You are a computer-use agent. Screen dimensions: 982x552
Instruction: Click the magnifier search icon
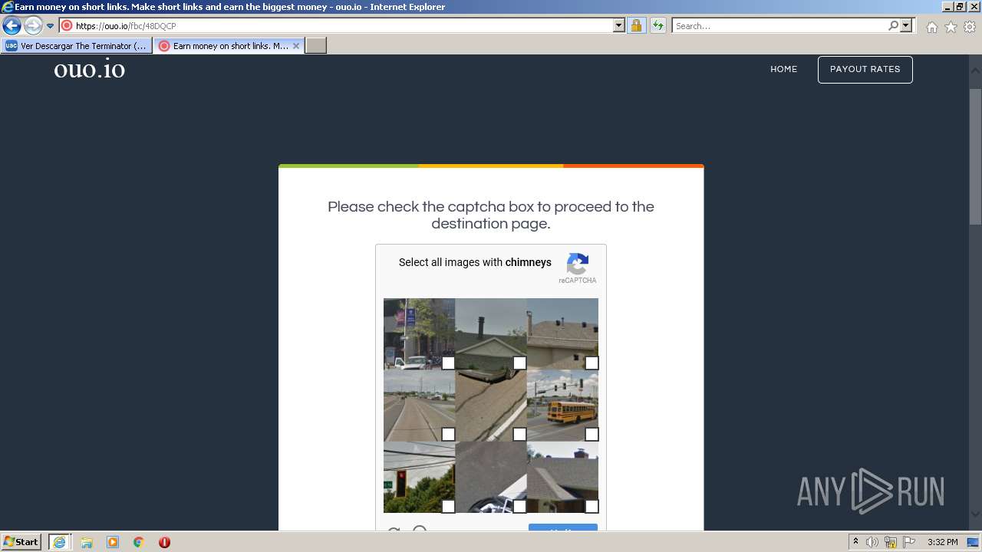(893, 25)
